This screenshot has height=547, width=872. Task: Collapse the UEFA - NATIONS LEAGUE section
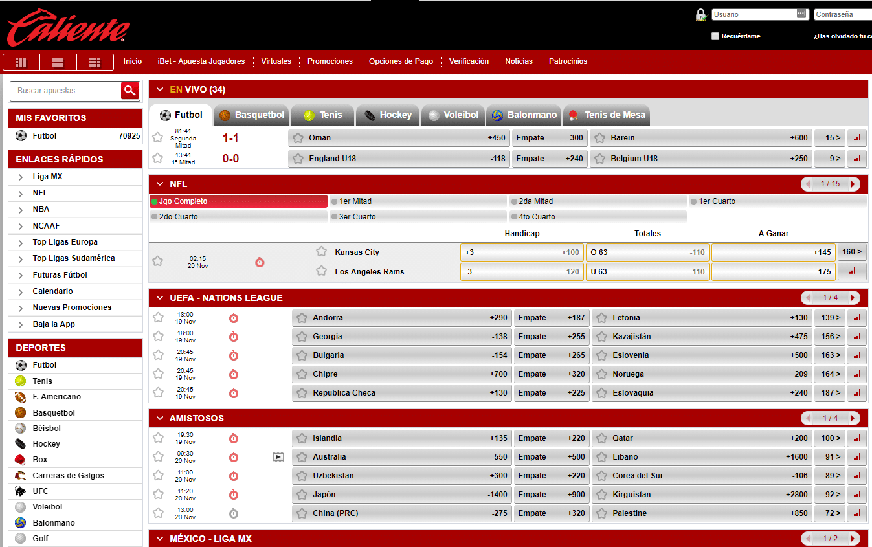click(160, 298)
